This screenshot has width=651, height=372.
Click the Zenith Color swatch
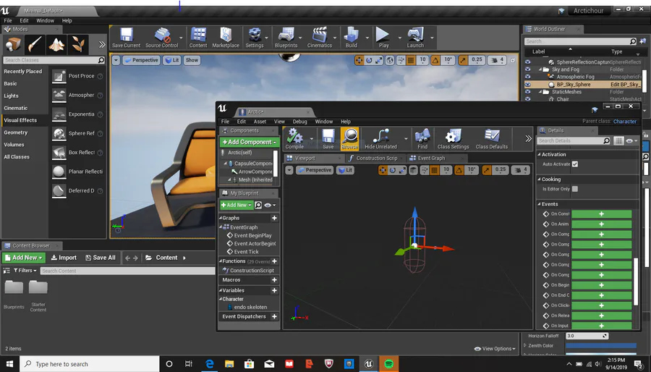(601, 345)
